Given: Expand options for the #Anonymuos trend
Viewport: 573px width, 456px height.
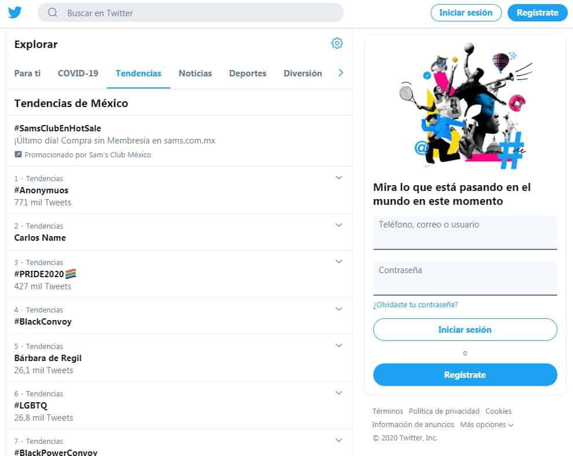Looking at the screenshot, I should [x=339, y=178].
